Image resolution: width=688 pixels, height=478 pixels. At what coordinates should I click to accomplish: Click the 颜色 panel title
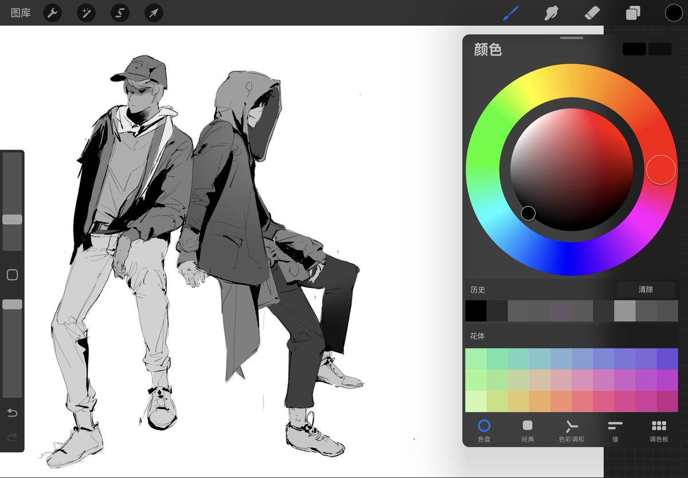pyautogui.click(x=488, y=50)
